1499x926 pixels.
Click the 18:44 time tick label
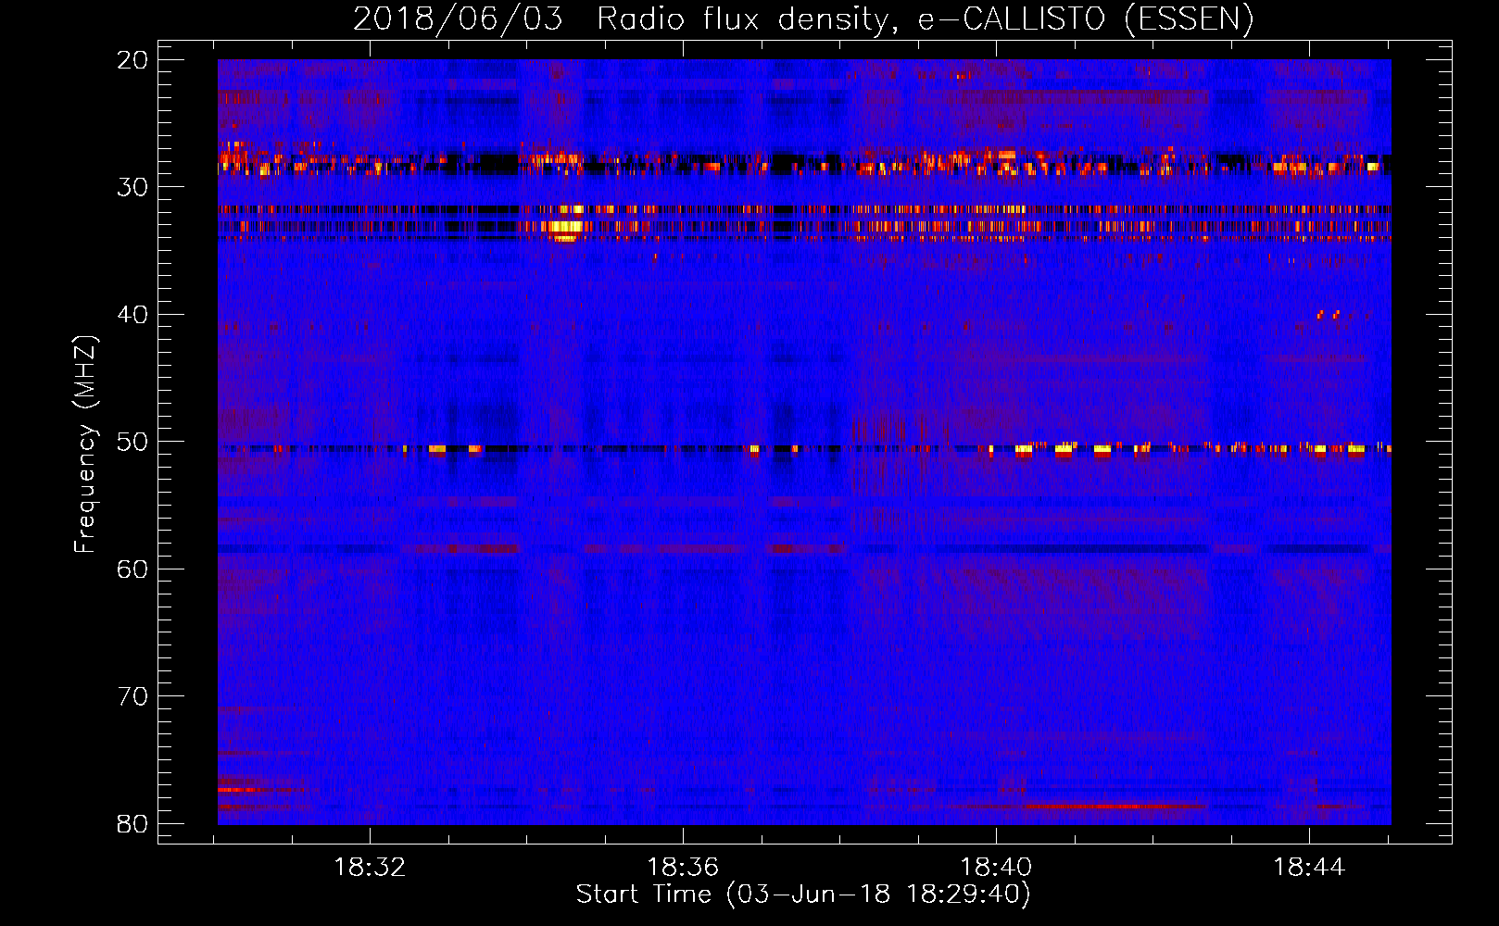[1309, 867]
